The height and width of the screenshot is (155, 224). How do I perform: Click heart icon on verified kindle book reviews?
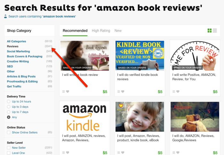123,92
